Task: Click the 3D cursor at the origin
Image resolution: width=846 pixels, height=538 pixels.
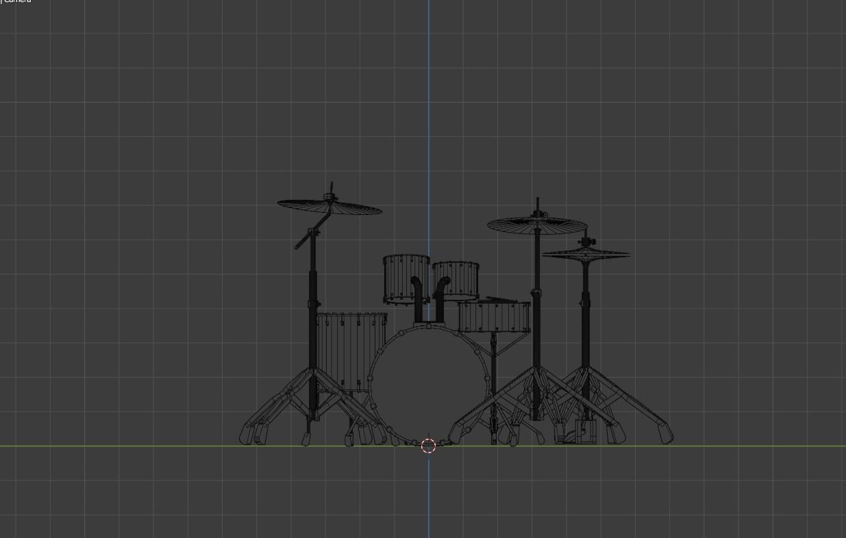Action: tap(429, 446)
